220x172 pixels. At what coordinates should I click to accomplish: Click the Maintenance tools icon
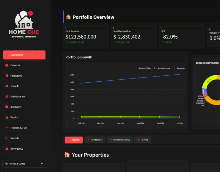7,96
